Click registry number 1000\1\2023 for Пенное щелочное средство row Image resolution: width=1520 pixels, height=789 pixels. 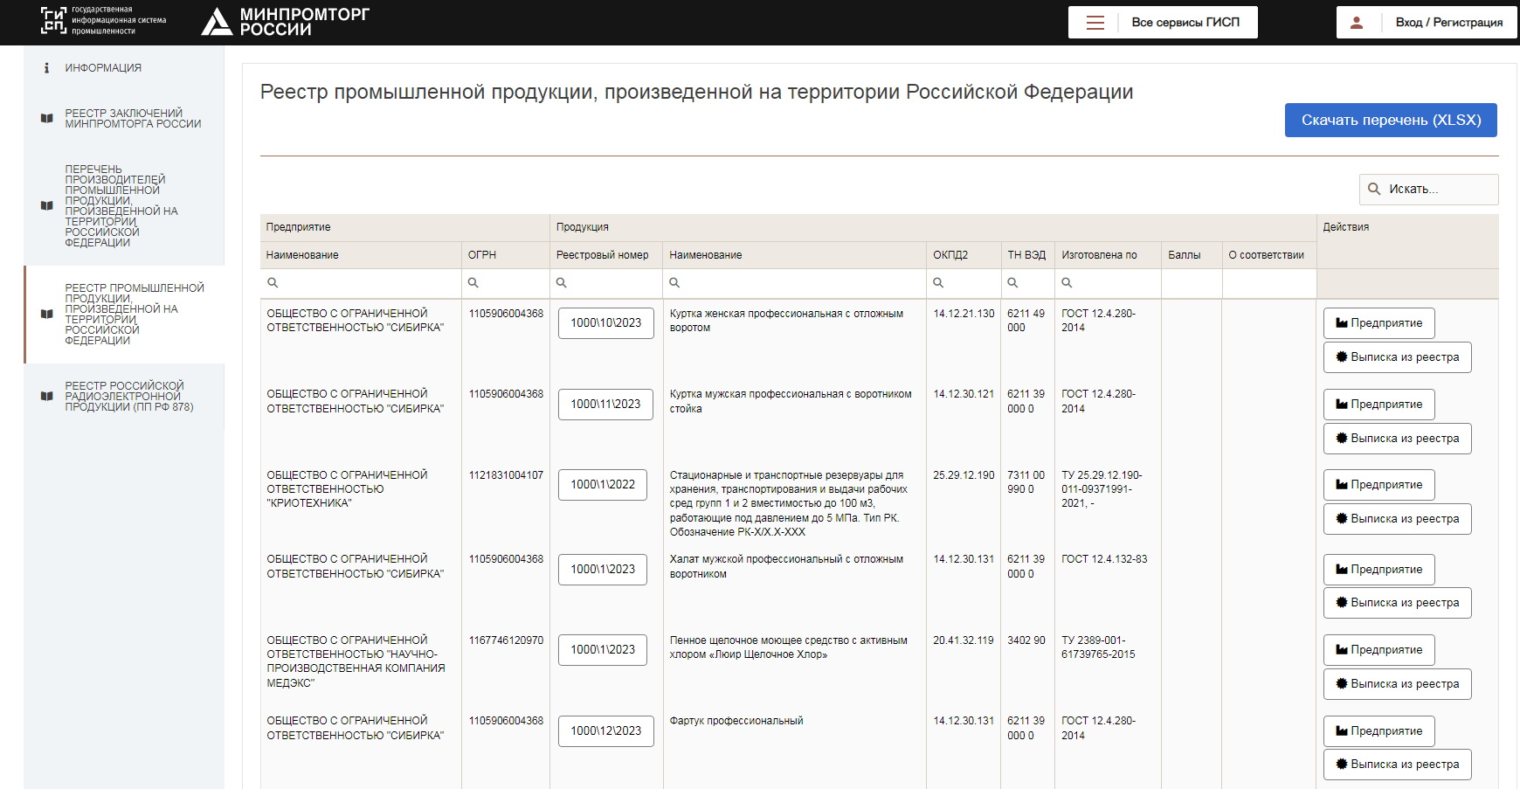[603, 650]
